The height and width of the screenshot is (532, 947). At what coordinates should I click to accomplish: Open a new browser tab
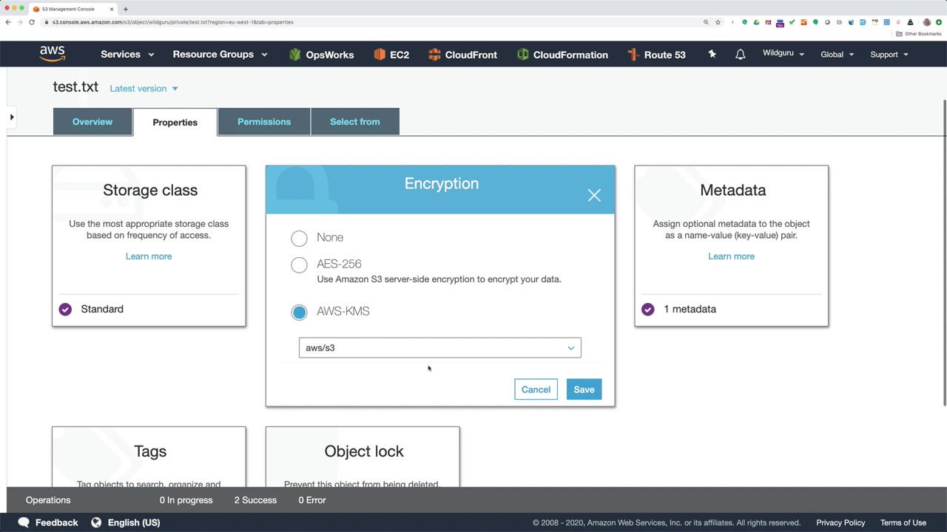point(126,9)
